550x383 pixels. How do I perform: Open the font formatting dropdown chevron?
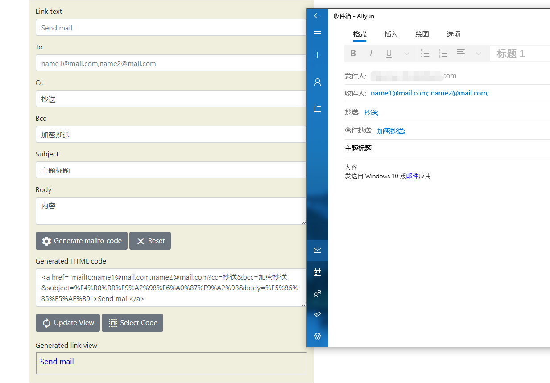pyautogui.click(x=406, y=53)
